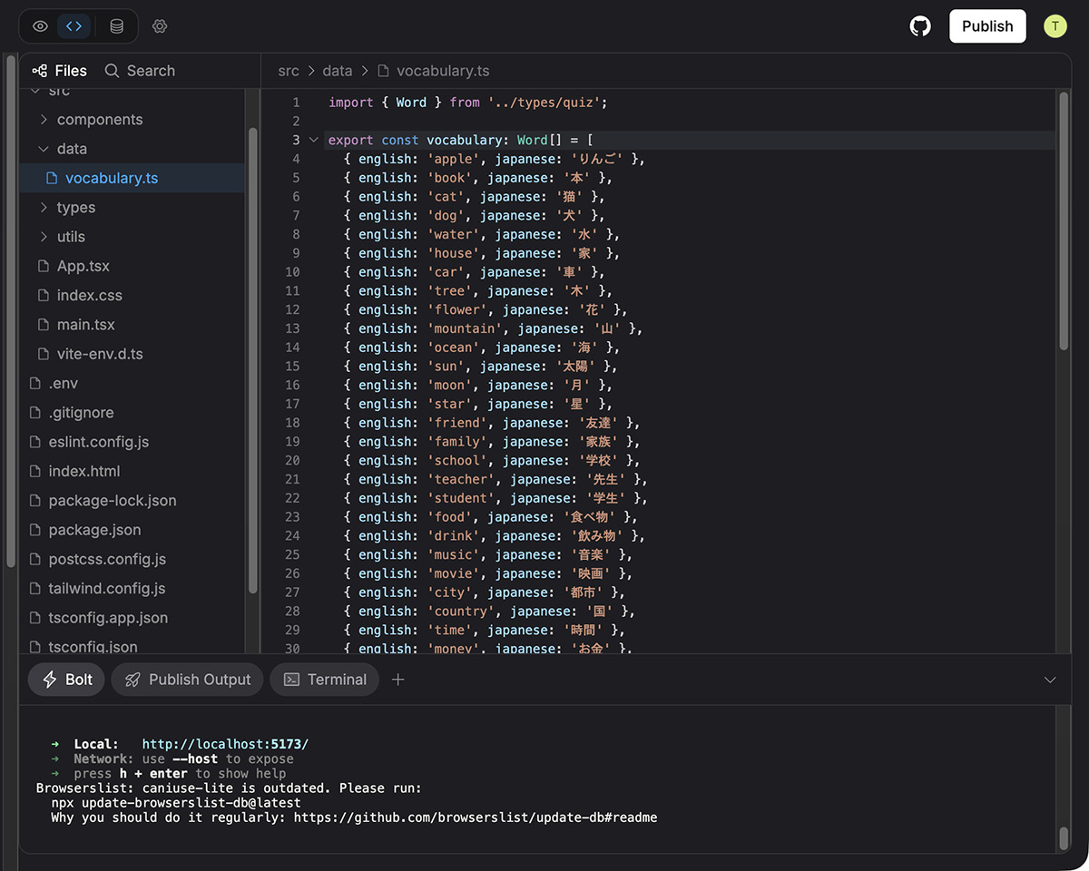Switch to the Preview eye icon view
Image resolution: width=1089 pixels, height=871 pixels.
39,26
